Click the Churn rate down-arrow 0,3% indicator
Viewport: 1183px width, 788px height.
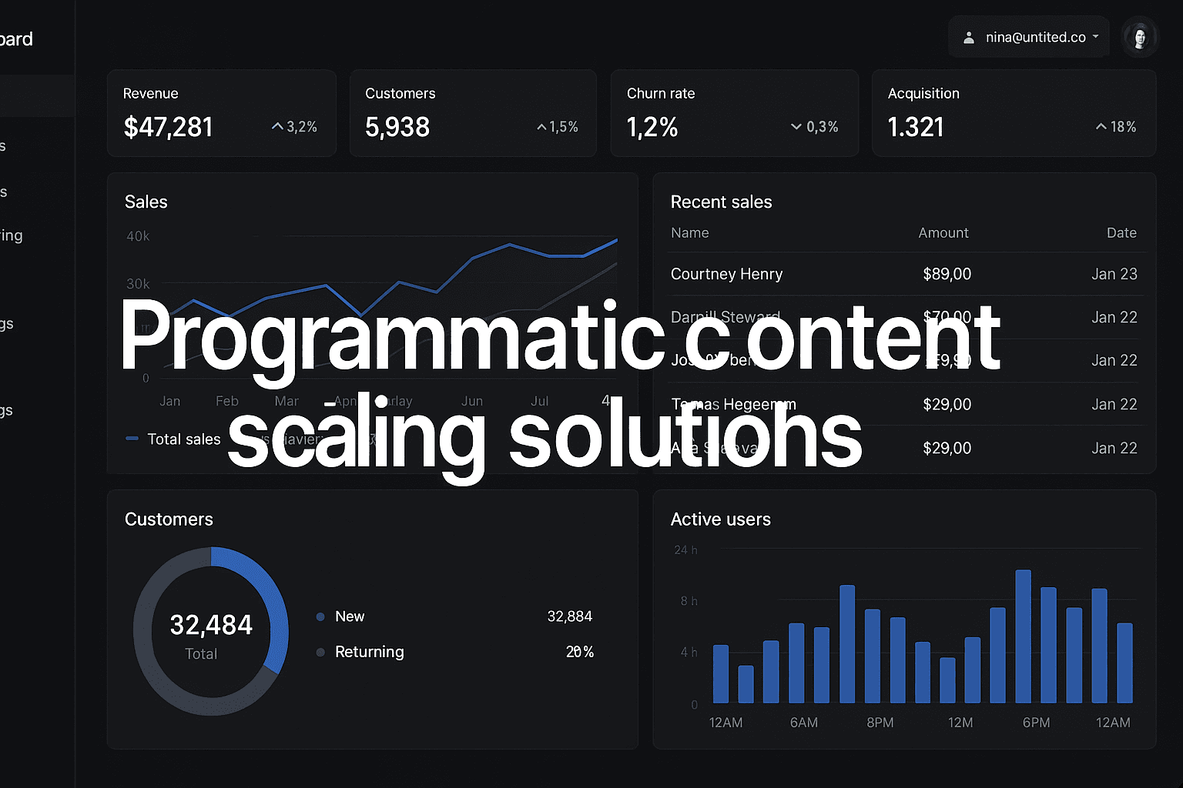[x=814, y=127]
